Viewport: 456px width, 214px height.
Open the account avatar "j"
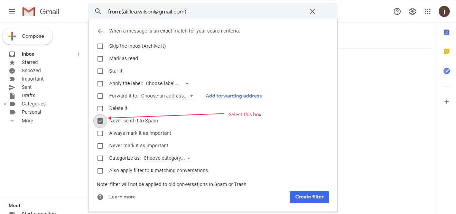tap(444, 11)
